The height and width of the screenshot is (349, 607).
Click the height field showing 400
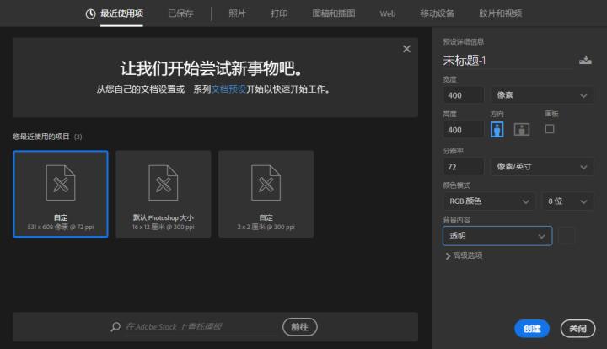464,130
